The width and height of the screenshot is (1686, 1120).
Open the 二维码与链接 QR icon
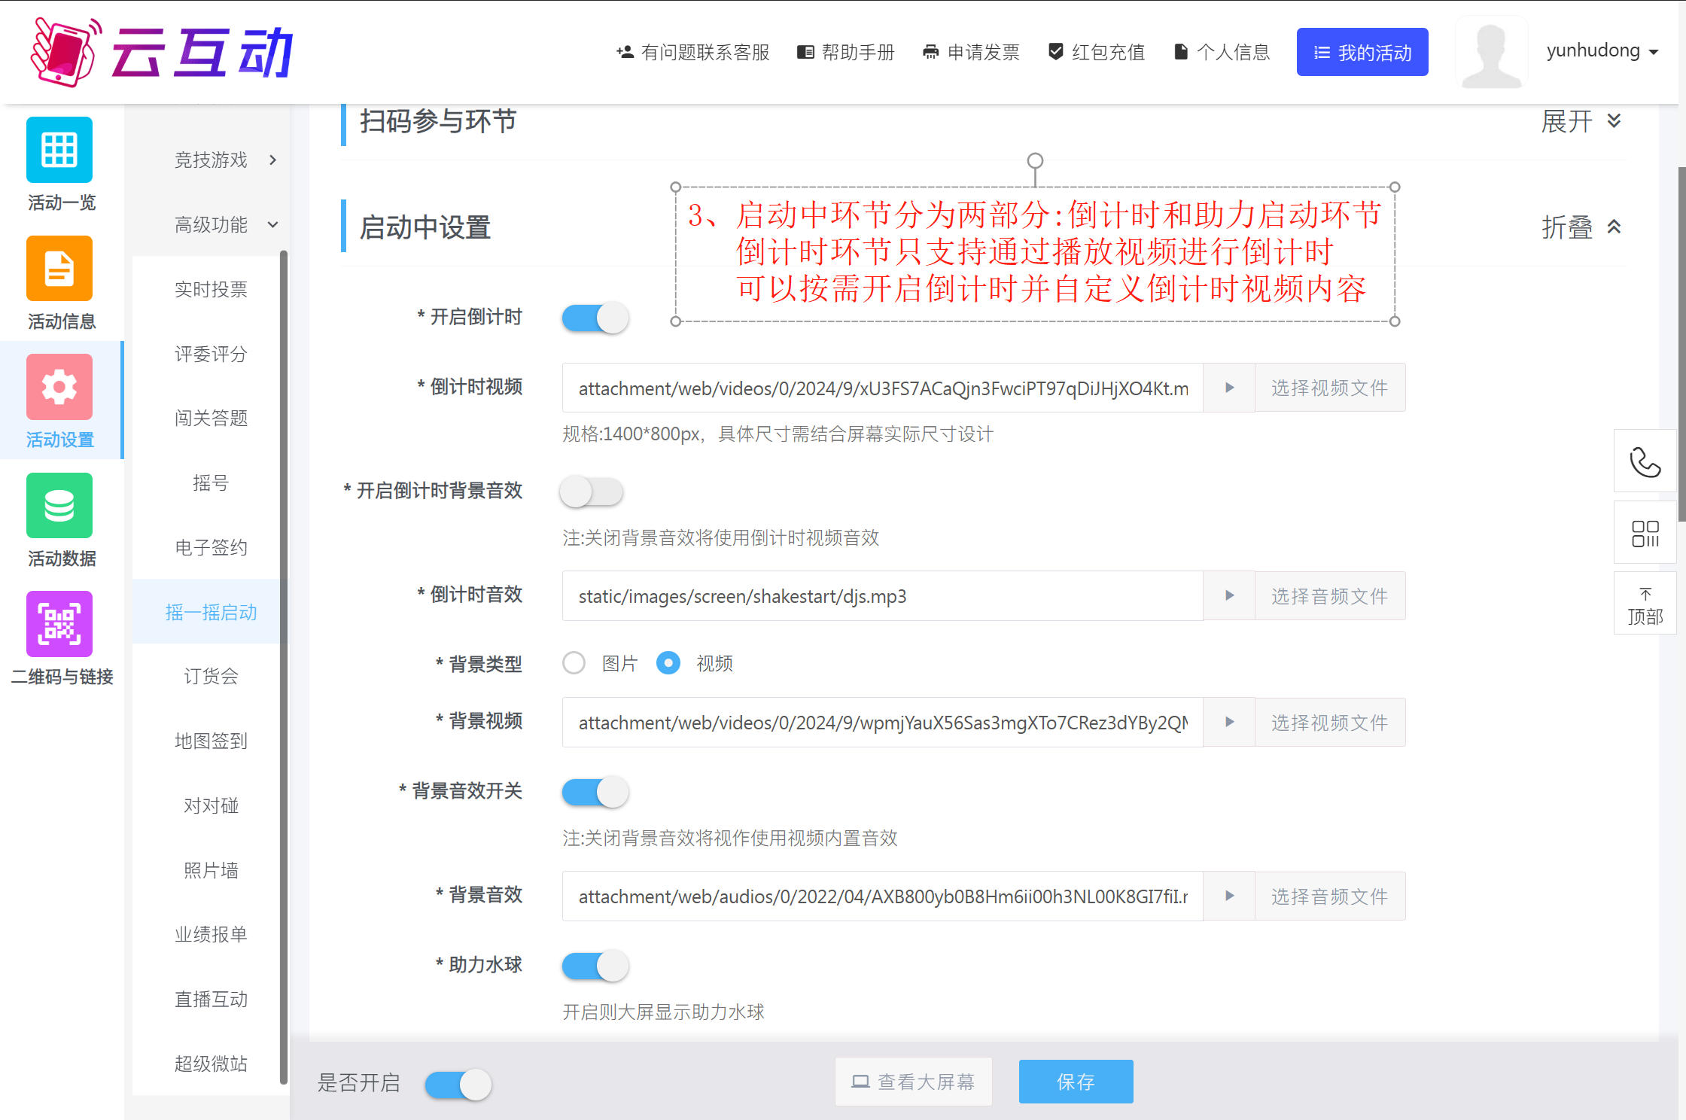pyautogui.click(x=59, y=624)
